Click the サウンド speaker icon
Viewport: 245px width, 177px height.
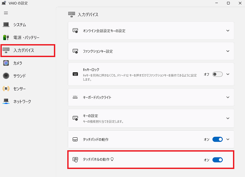coord(6,76)
